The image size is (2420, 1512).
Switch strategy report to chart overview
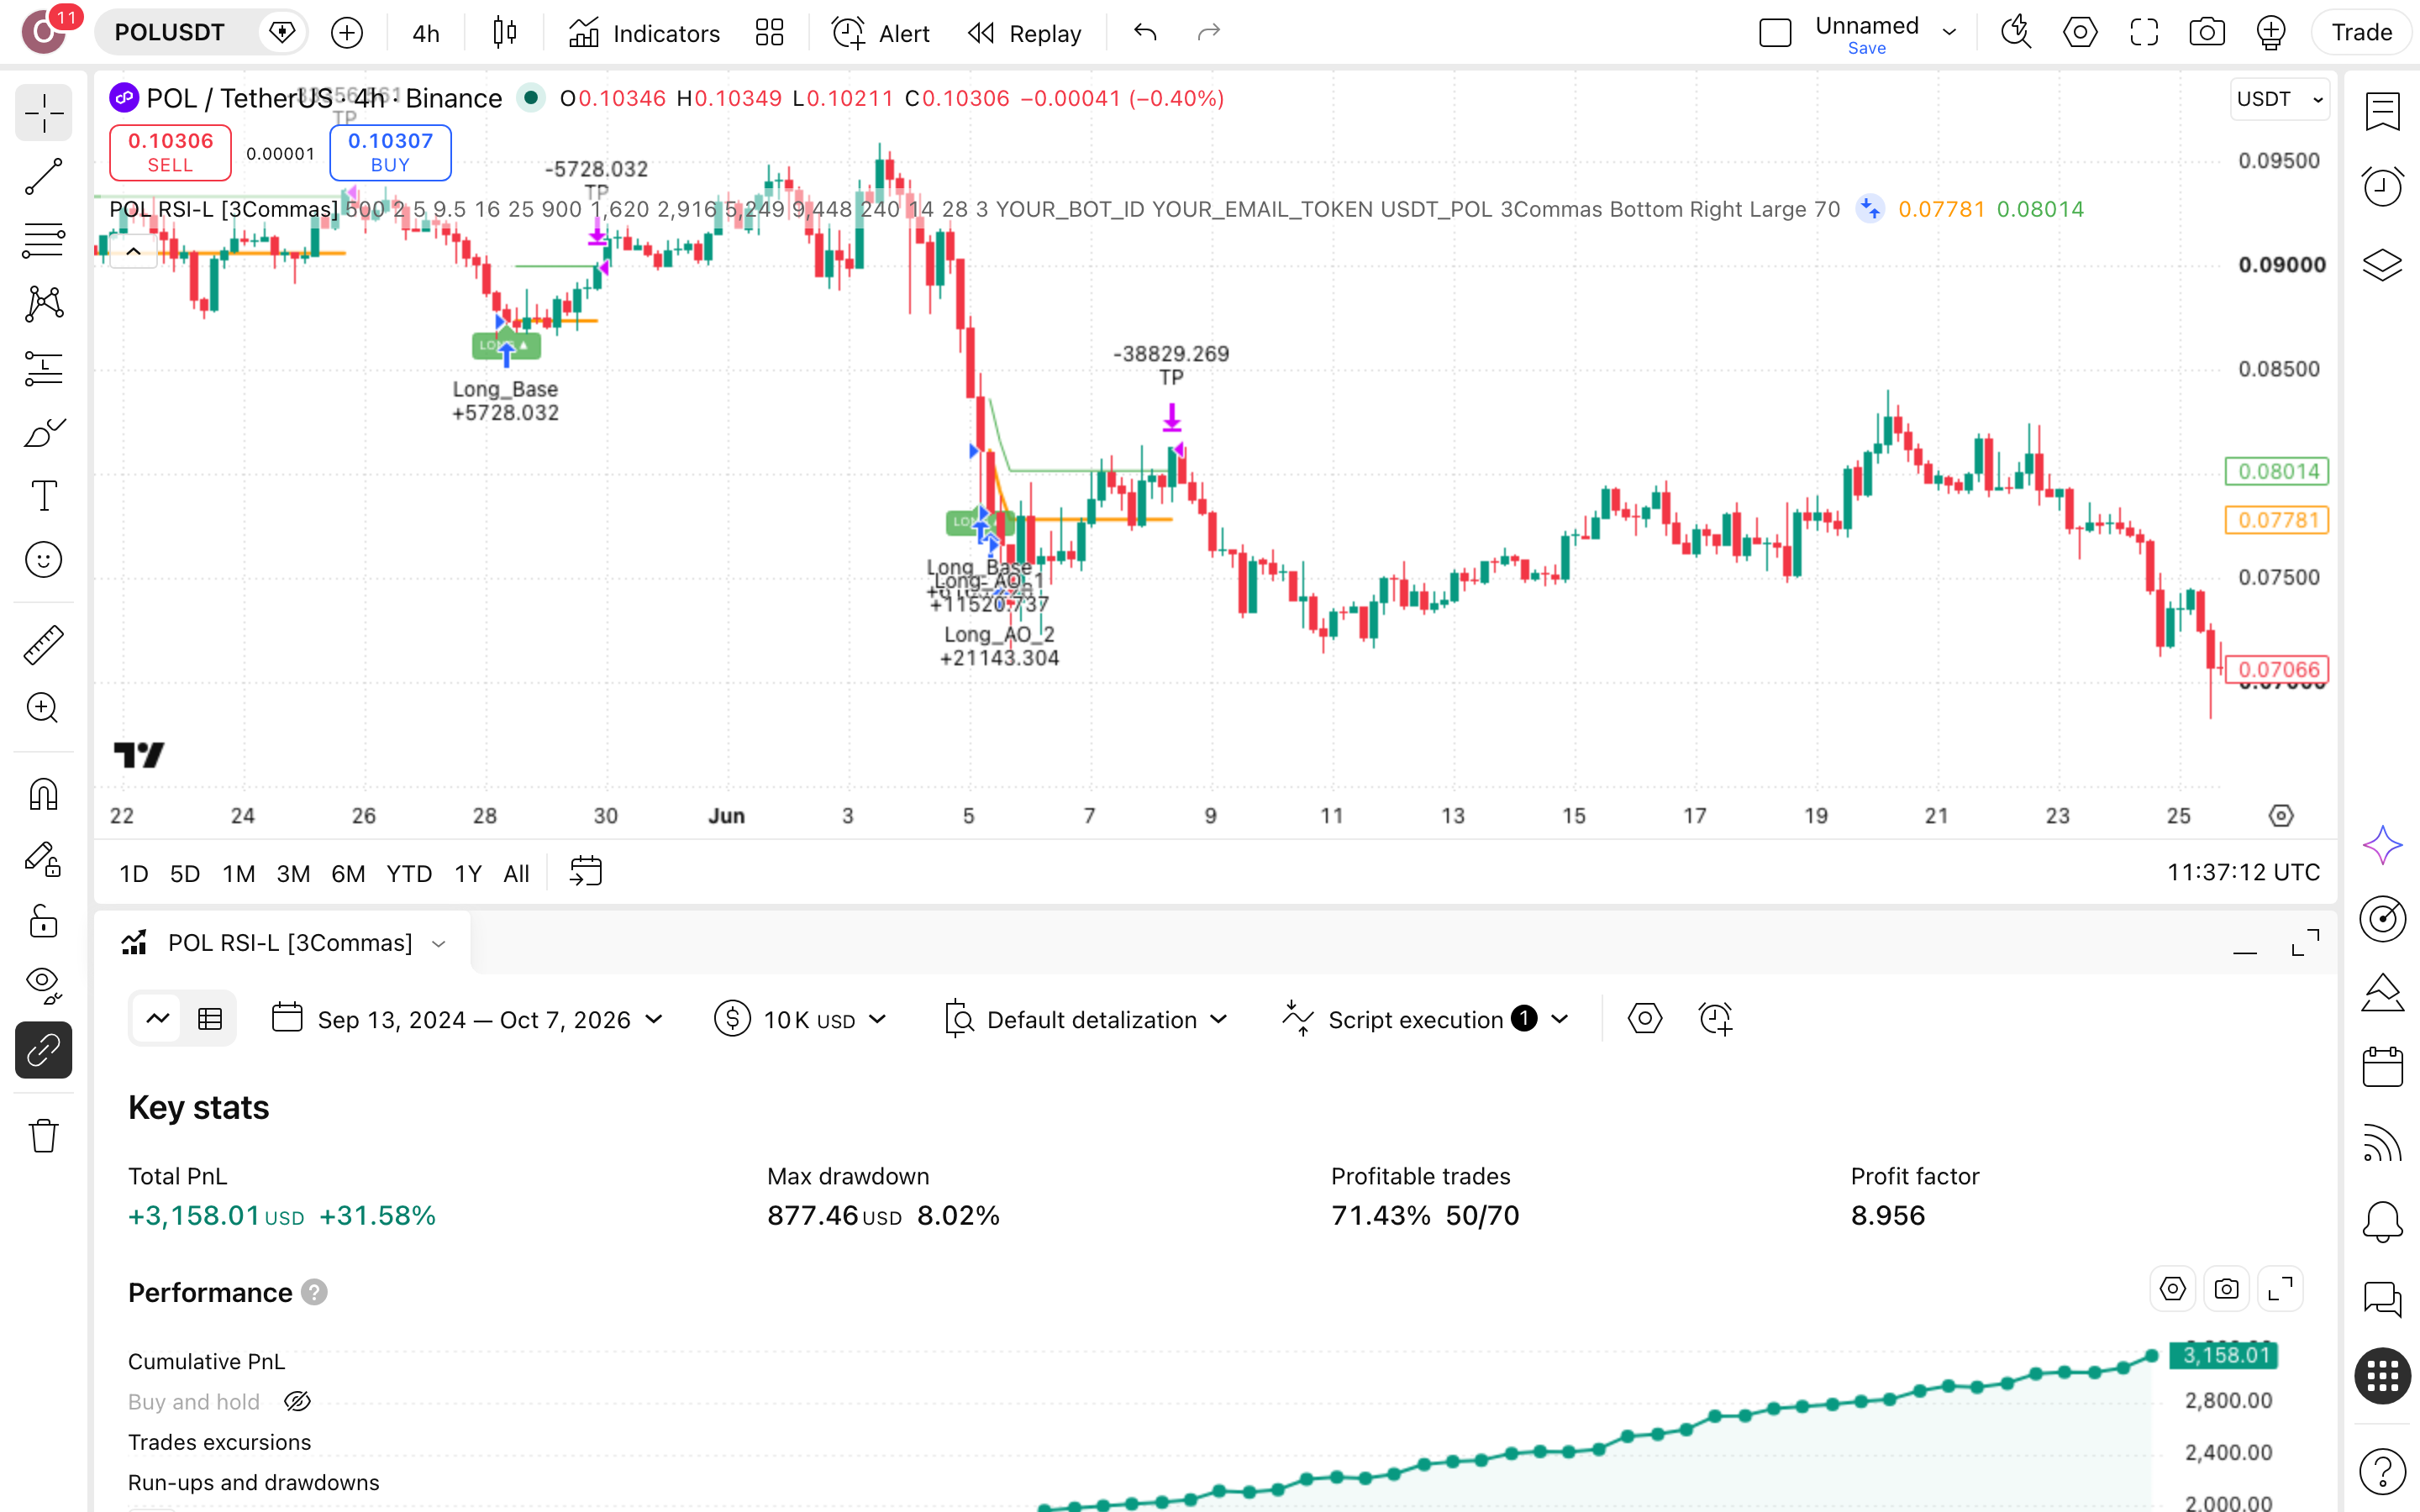point(157,1019)
